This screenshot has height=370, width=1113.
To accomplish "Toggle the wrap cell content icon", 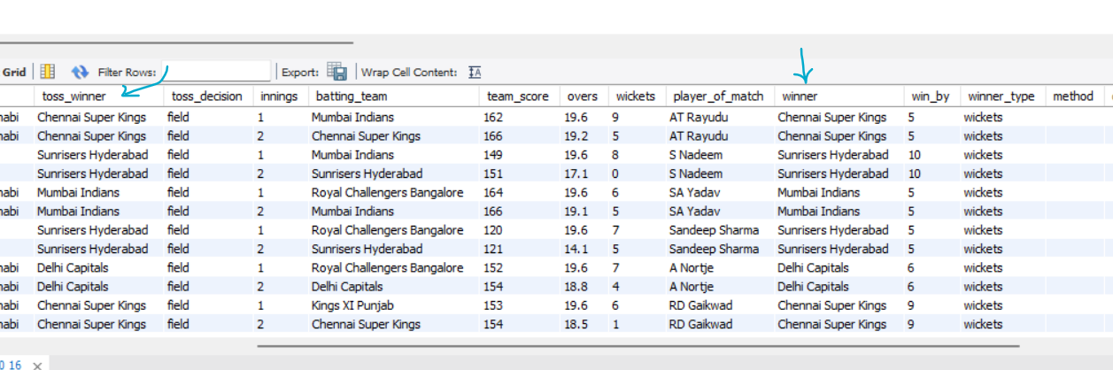I will tap(475, 72).
